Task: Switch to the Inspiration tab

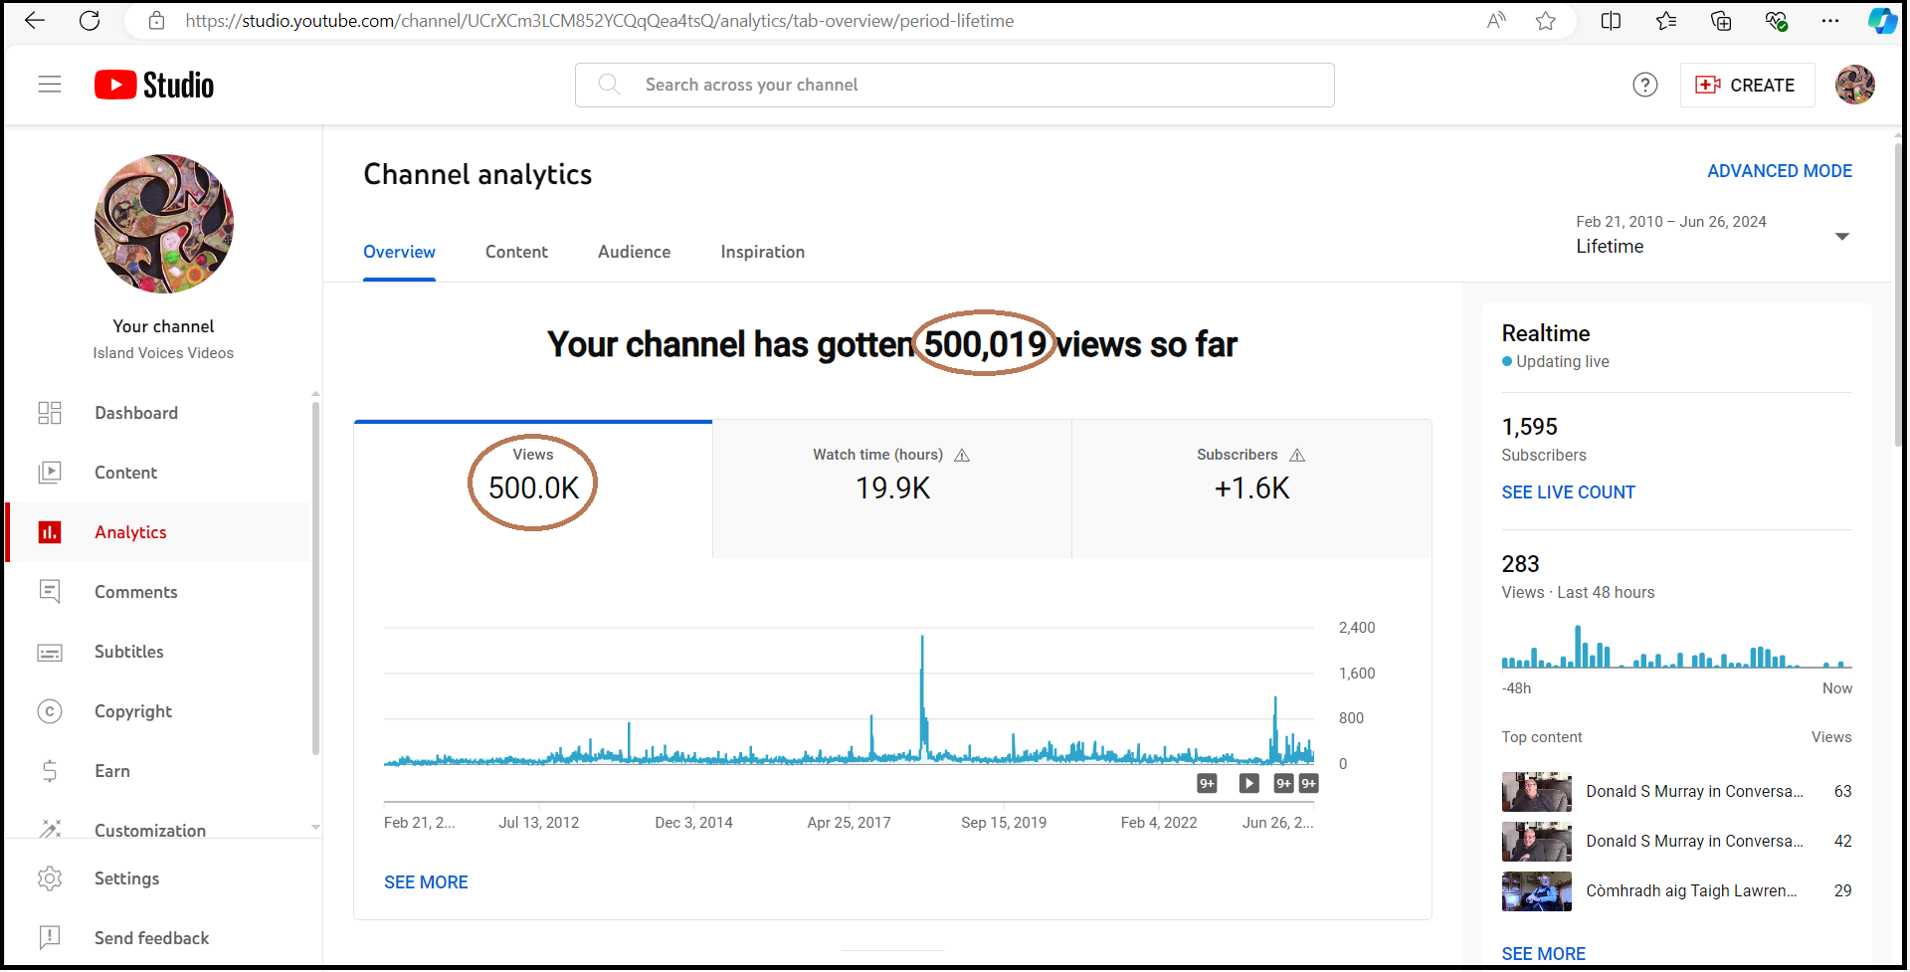Action: pyautogui.click(x=762, y=253)
